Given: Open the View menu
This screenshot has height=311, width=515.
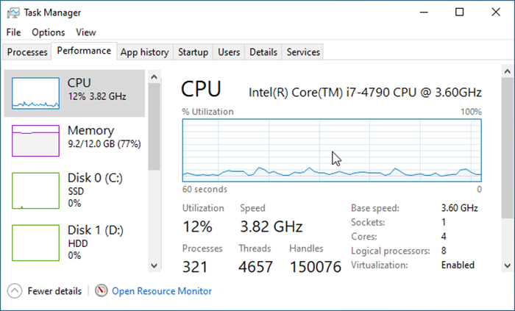Looking at the screenshot, I should click(x=86, y=32).
